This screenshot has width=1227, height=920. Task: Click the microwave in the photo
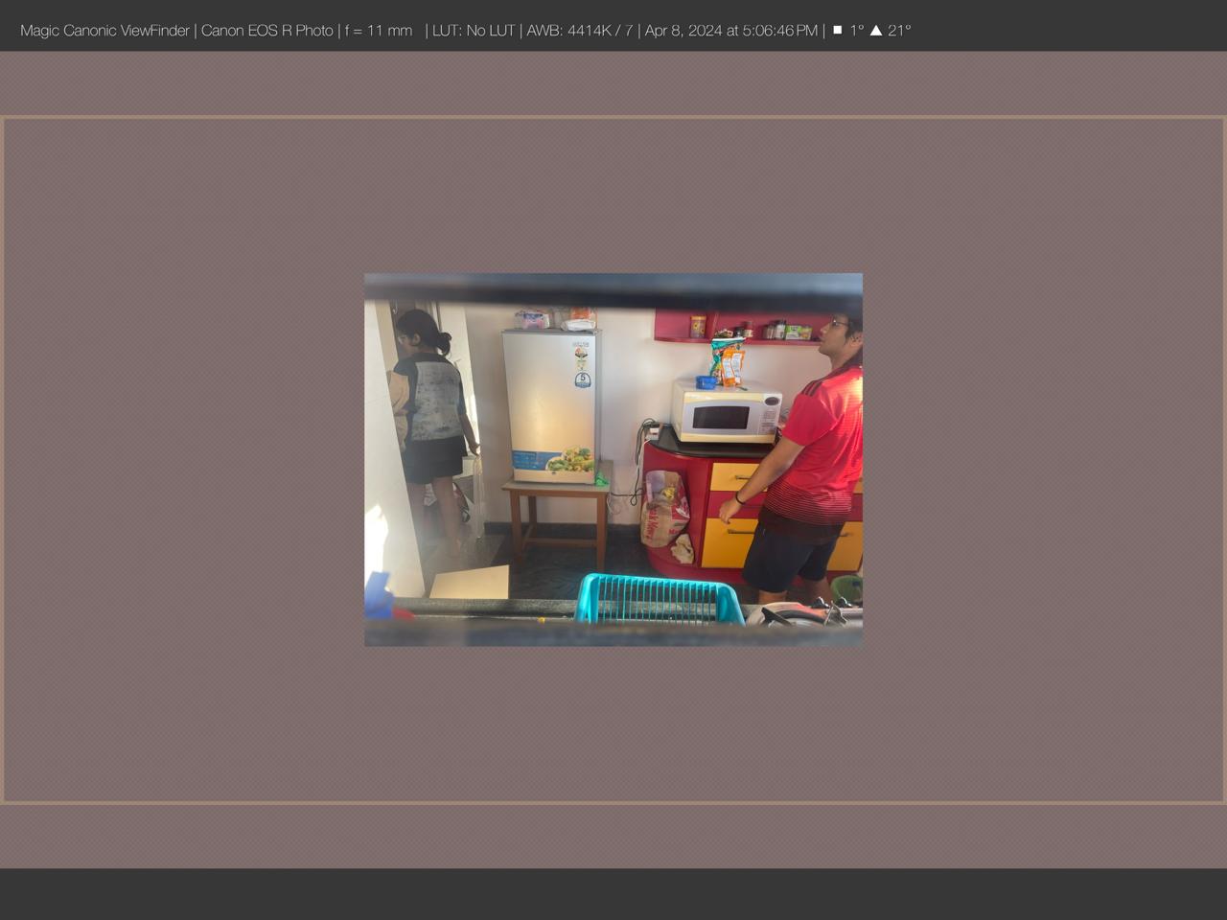[x=726, y=416]
